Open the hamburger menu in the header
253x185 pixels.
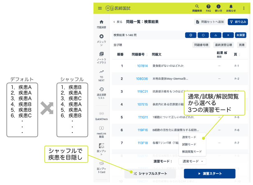(x=100, y=8)
